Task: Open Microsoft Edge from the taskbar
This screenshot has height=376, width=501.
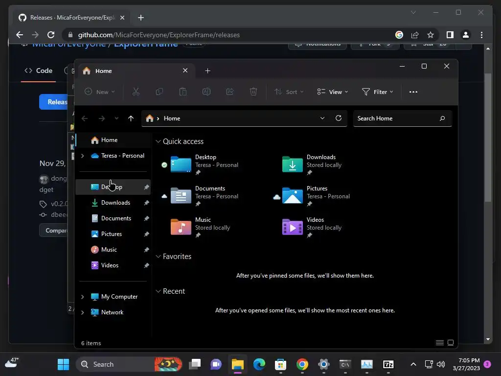Action: coord(259,364)
